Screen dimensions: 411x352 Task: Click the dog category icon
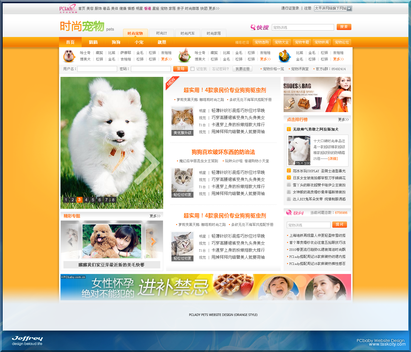[69, 56]
